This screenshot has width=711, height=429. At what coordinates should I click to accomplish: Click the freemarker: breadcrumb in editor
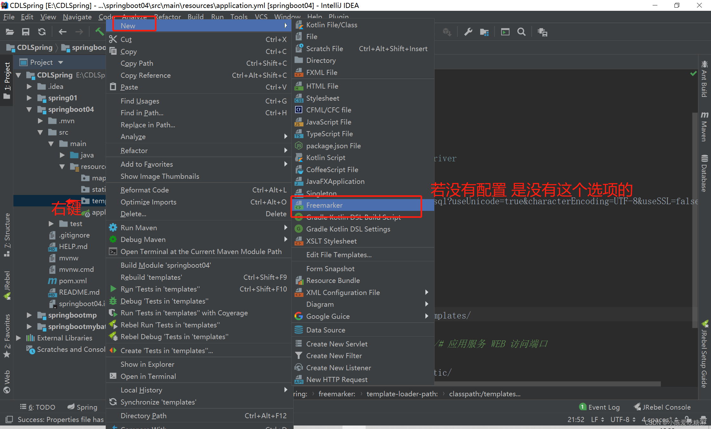coord(337,394)
